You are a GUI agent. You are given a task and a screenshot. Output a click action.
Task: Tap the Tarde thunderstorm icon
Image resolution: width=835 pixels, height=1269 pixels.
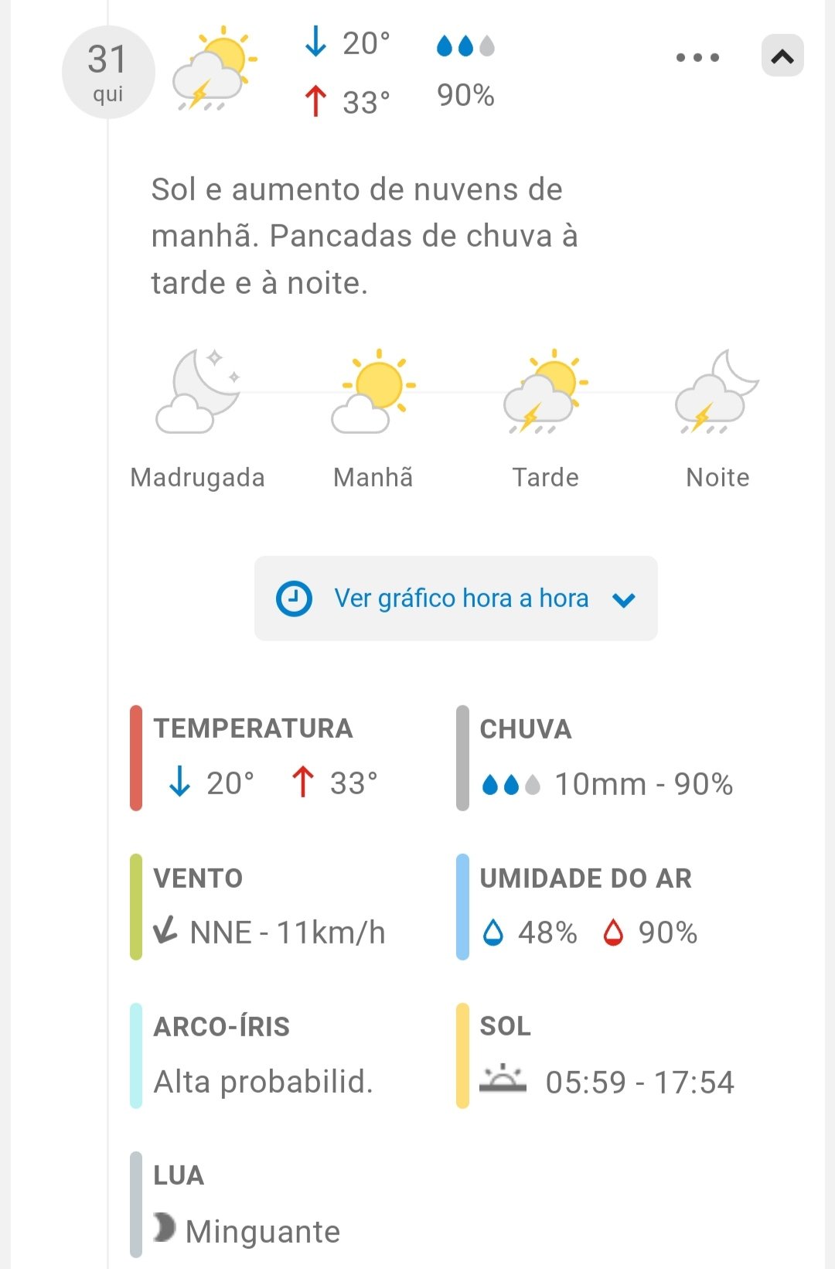[x=546, y=391]
